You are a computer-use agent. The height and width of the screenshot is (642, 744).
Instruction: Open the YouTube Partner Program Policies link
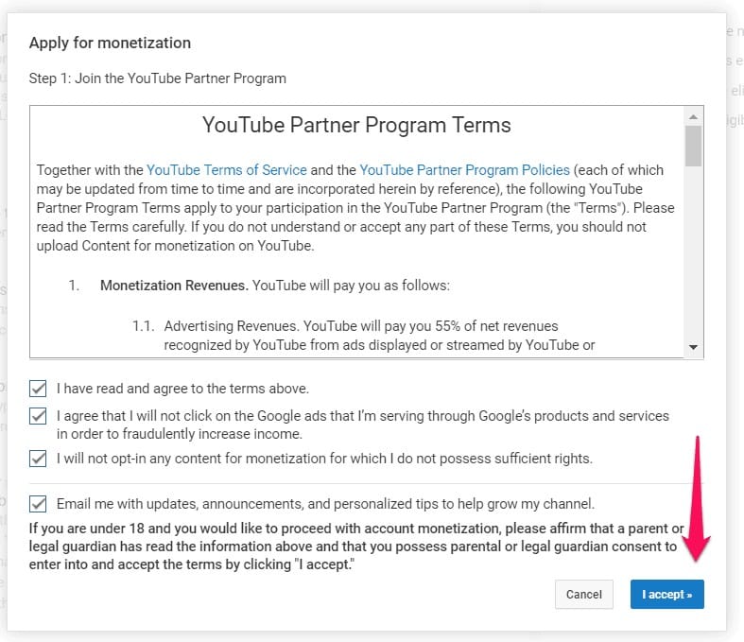coord(464,170)
